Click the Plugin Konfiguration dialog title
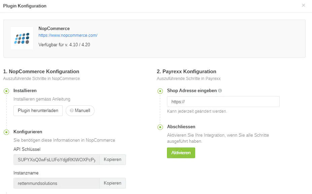This screenshot has height=194, width=312. (x=25, y=6)
